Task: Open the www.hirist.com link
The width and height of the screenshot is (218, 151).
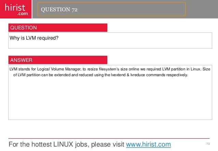Action: (148, 144)
